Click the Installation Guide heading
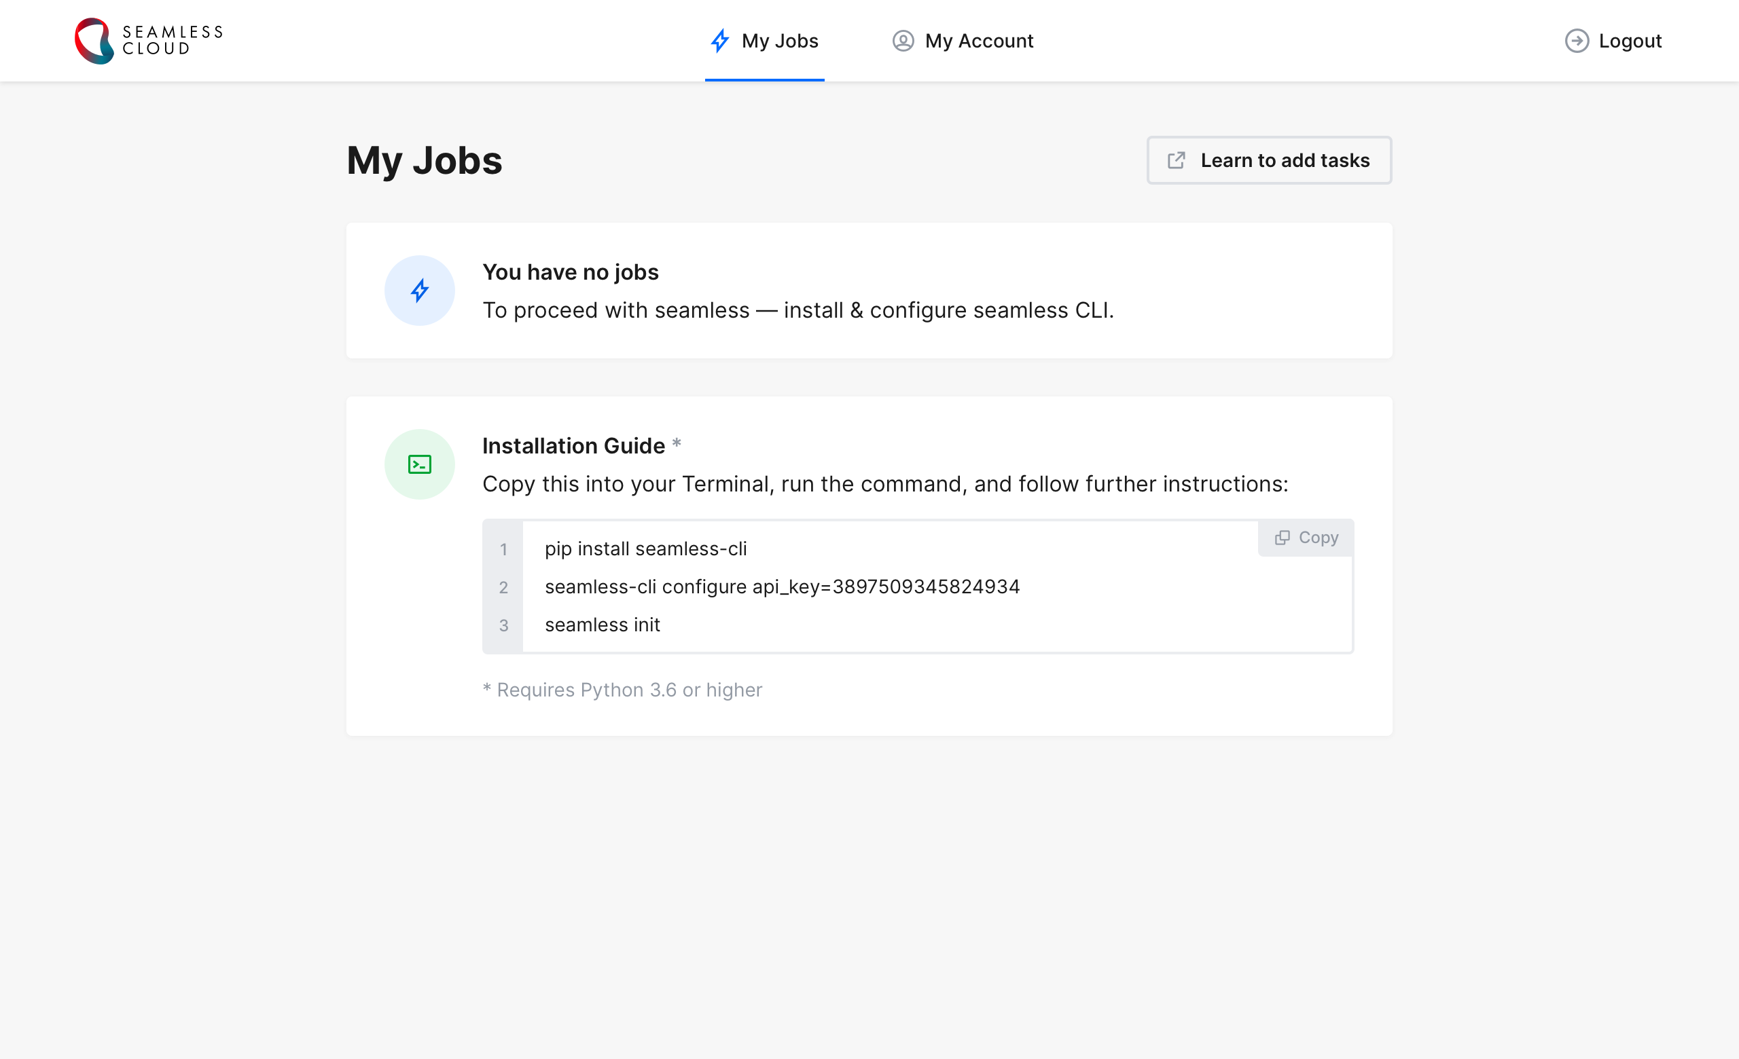Viewport: 1739px width, 1059px height. (573, 445)
